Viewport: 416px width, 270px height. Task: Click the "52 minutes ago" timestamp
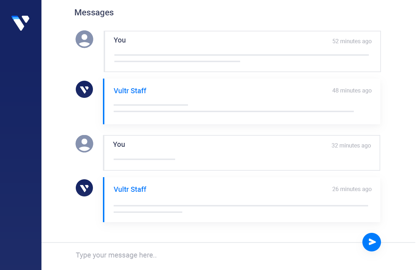click(x=352, y=41)
